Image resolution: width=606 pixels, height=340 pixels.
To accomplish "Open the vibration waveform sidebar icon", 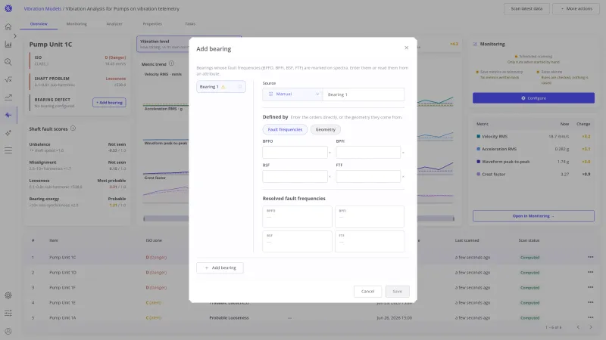I will [8, 115].
